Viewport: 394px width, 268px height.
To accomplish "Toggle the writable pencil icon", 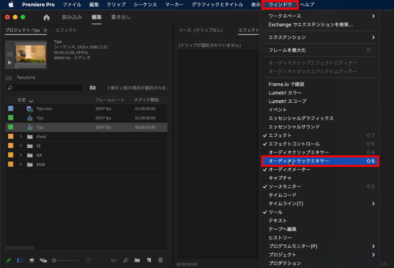I will click(8, 261).
